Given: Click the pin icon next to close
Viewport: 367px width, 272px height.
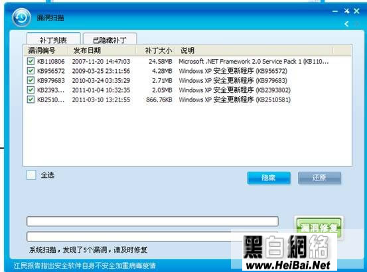Looking at the screenshot, I should tap(346, 11).
